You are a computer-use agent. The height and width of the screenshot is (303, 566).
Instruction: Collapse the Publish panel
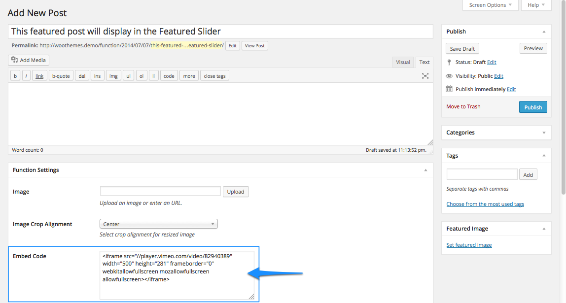[544, 32]
